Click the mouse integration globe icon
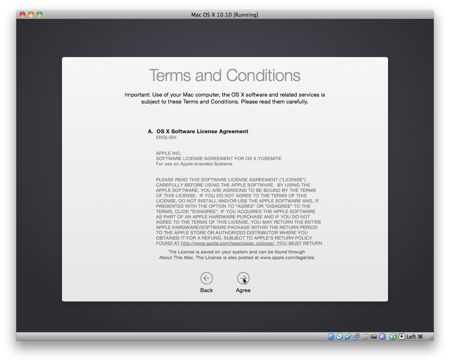The image size is (450, 363). point(393,337)
